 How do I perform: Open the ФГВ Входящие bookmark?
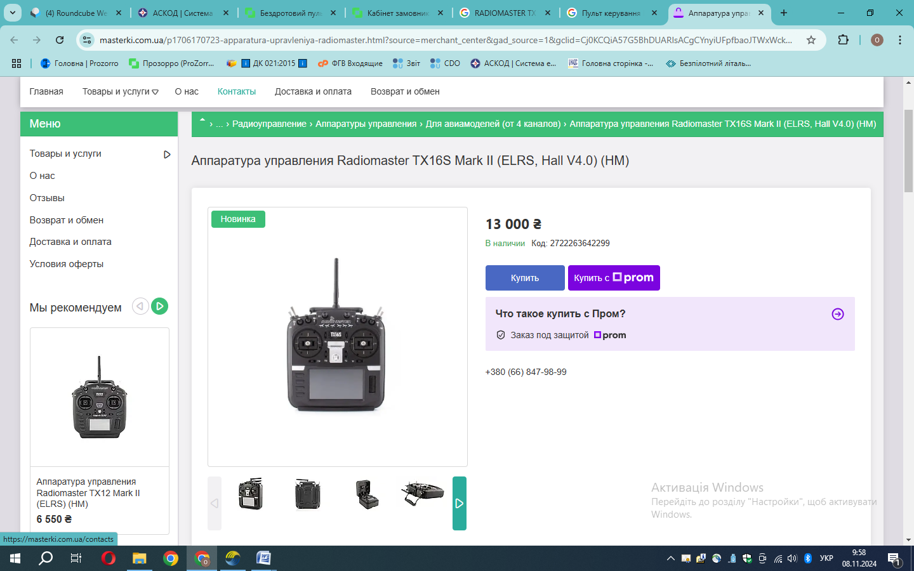350,63
